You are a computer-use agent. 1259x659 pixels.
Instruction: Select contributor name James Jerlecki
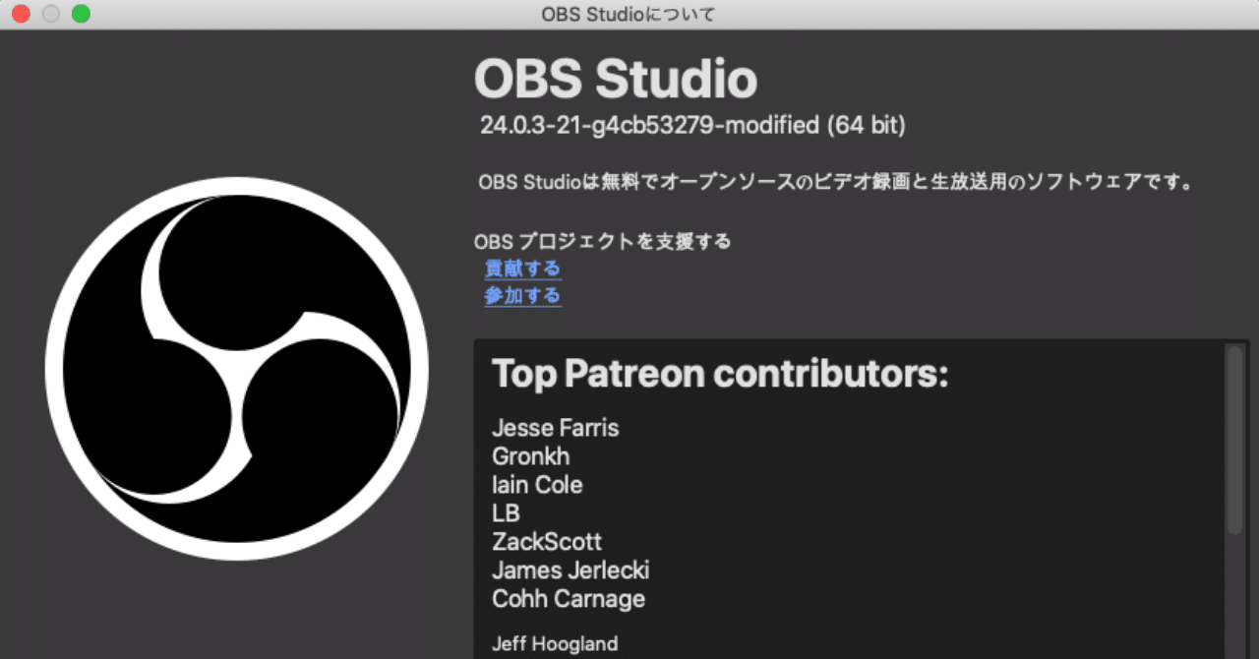coord(570,570)
